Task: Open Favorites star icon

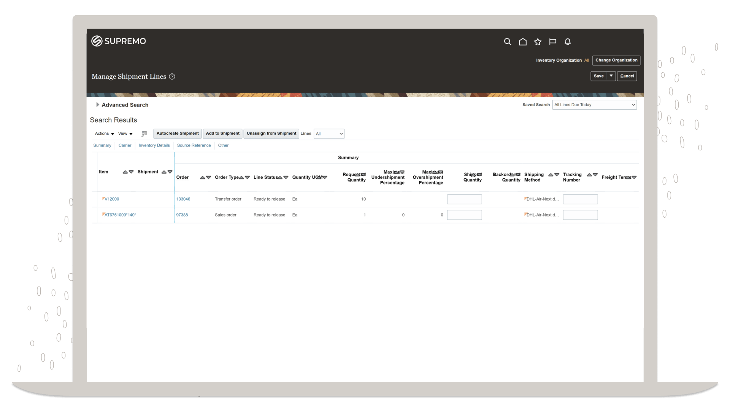Action: point(538,42)
